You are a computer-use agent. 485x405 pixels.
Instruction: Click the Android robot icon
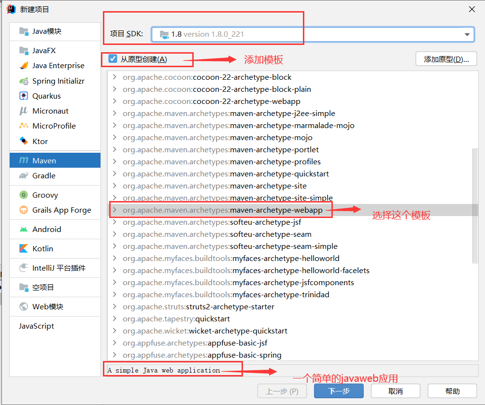point(24,229)
